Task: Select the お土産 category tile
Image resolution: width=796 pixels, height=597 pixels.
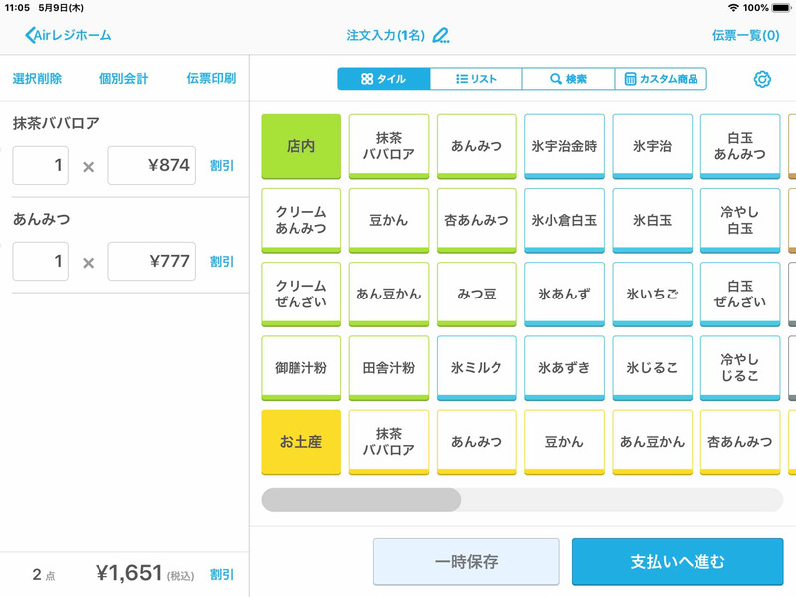Action: coord(300,441)
